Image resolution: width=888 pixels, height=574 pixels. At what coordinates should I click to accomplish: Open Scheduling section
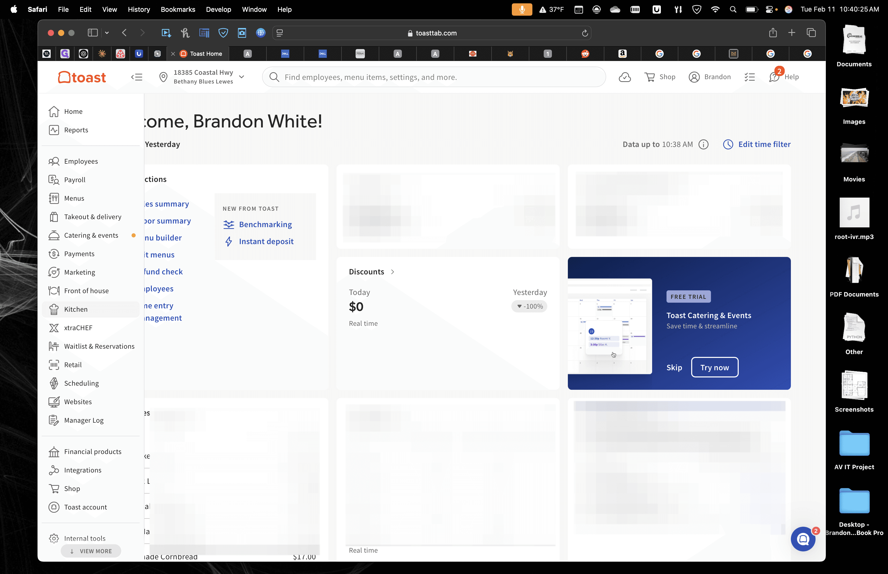[90, 383]
